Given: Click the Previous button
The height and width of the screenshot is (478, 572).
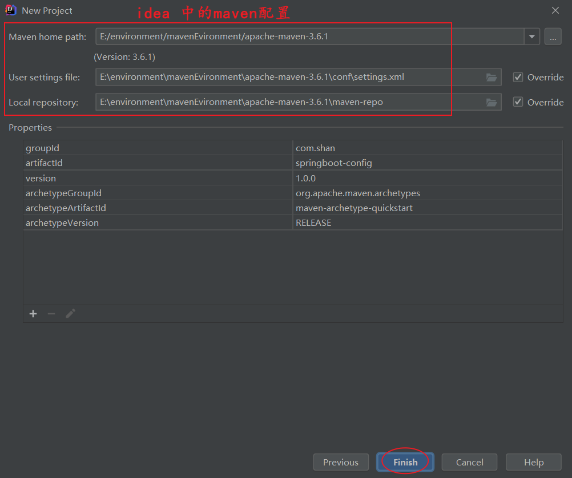Looking at the screenshot, I should 341,463.
